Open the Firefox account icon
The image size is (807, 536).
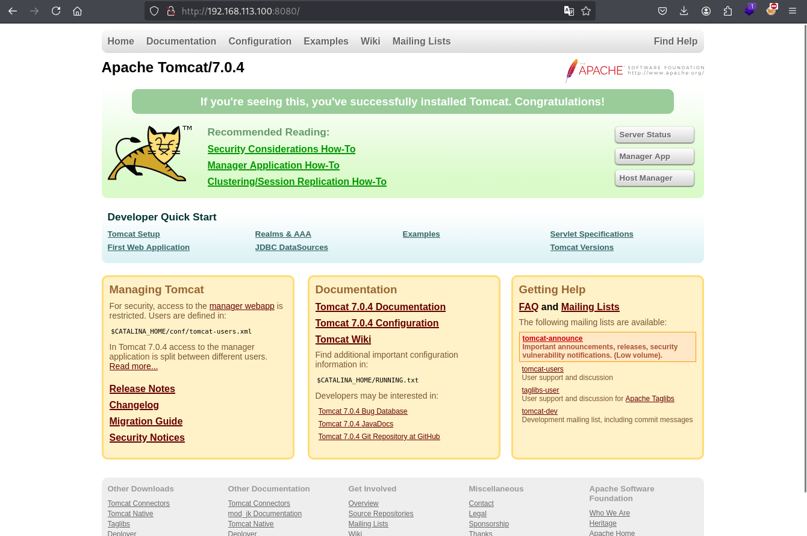pos(706,11)
